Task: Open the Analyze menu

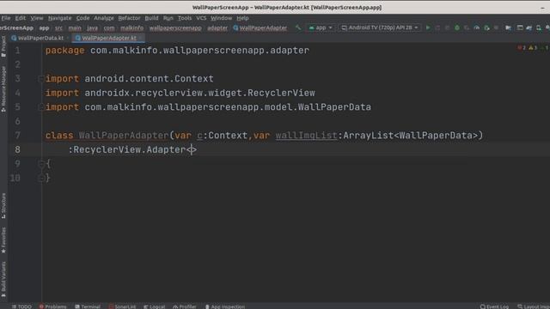Action: 104,18
